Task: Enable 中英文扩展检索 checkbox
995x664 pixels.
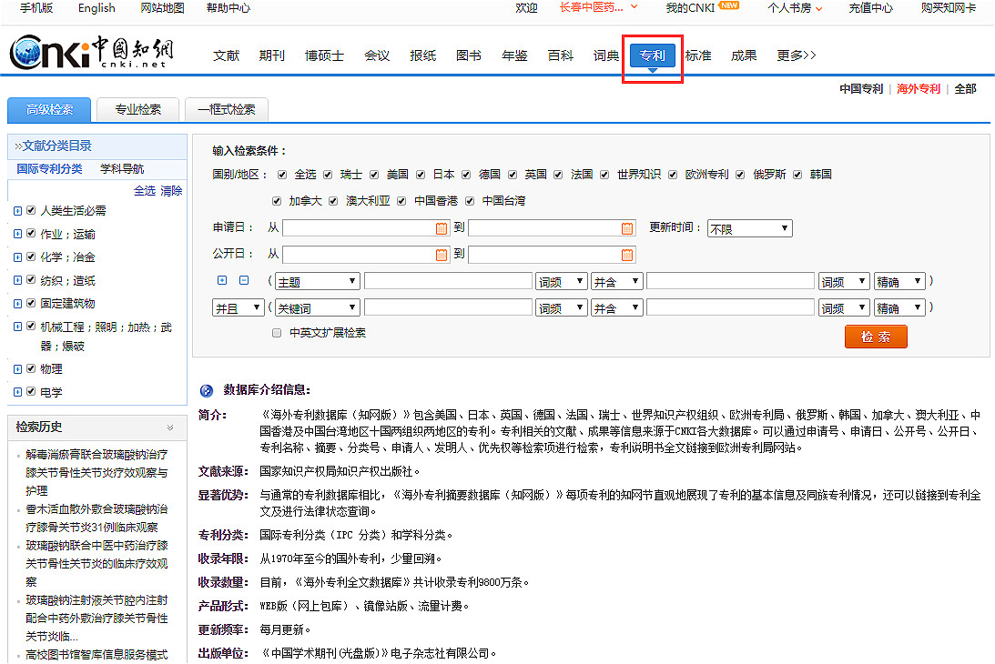Action: point(277,333)
